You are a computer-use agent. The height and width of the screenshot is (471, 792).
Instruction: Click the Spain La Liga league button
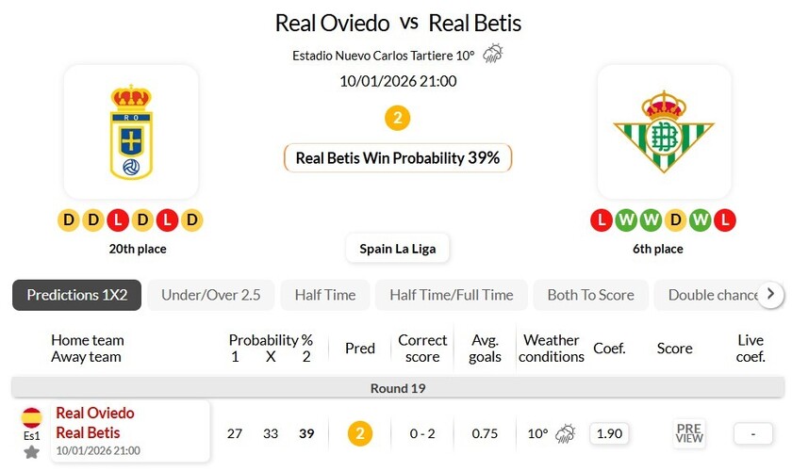pos(398,249)
